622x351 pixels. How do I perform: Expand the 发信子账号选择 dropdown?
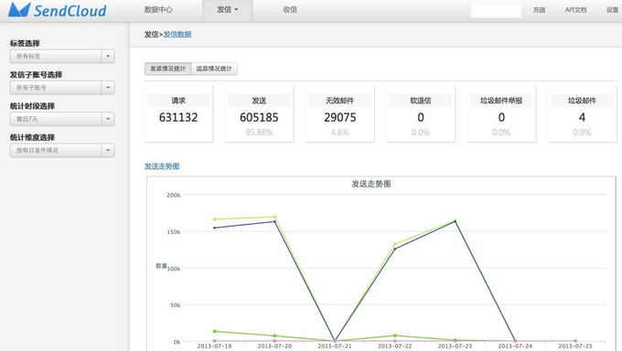(x=62, y=88)
